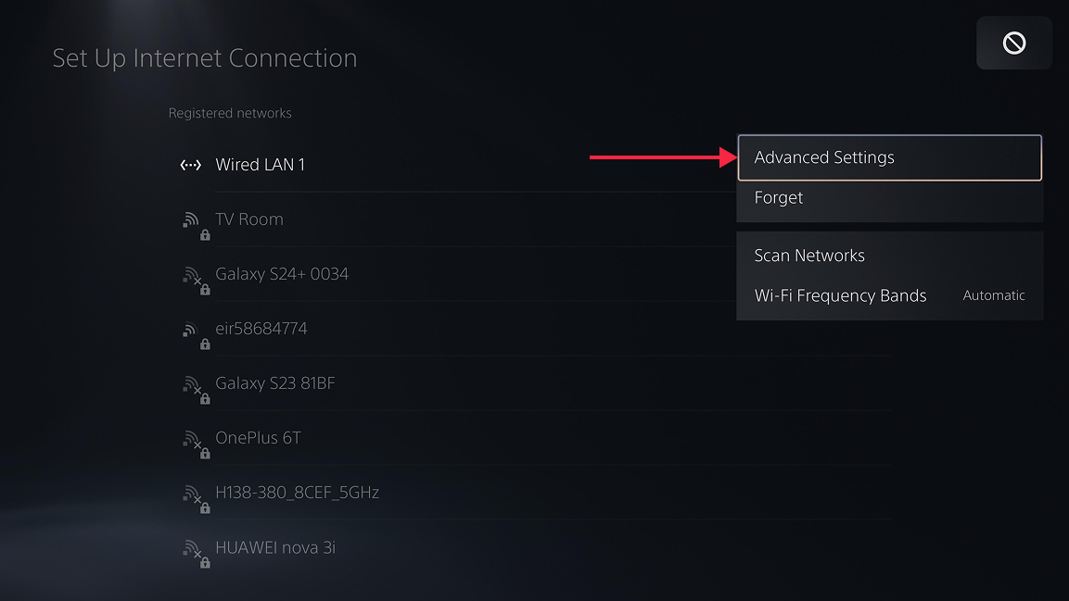This screenshot has width=1069, height=601.
Task: Click the prohibited circle icon at top right
Action: pyautogui.click(x=1014, y=43)
